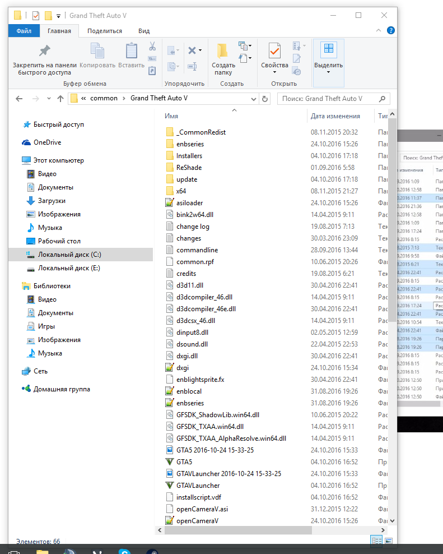Image resolution: width=443 pixels, height=554 pixels.
Task: Click common in the address breadcrumb
Action: (x=104, y=98)
